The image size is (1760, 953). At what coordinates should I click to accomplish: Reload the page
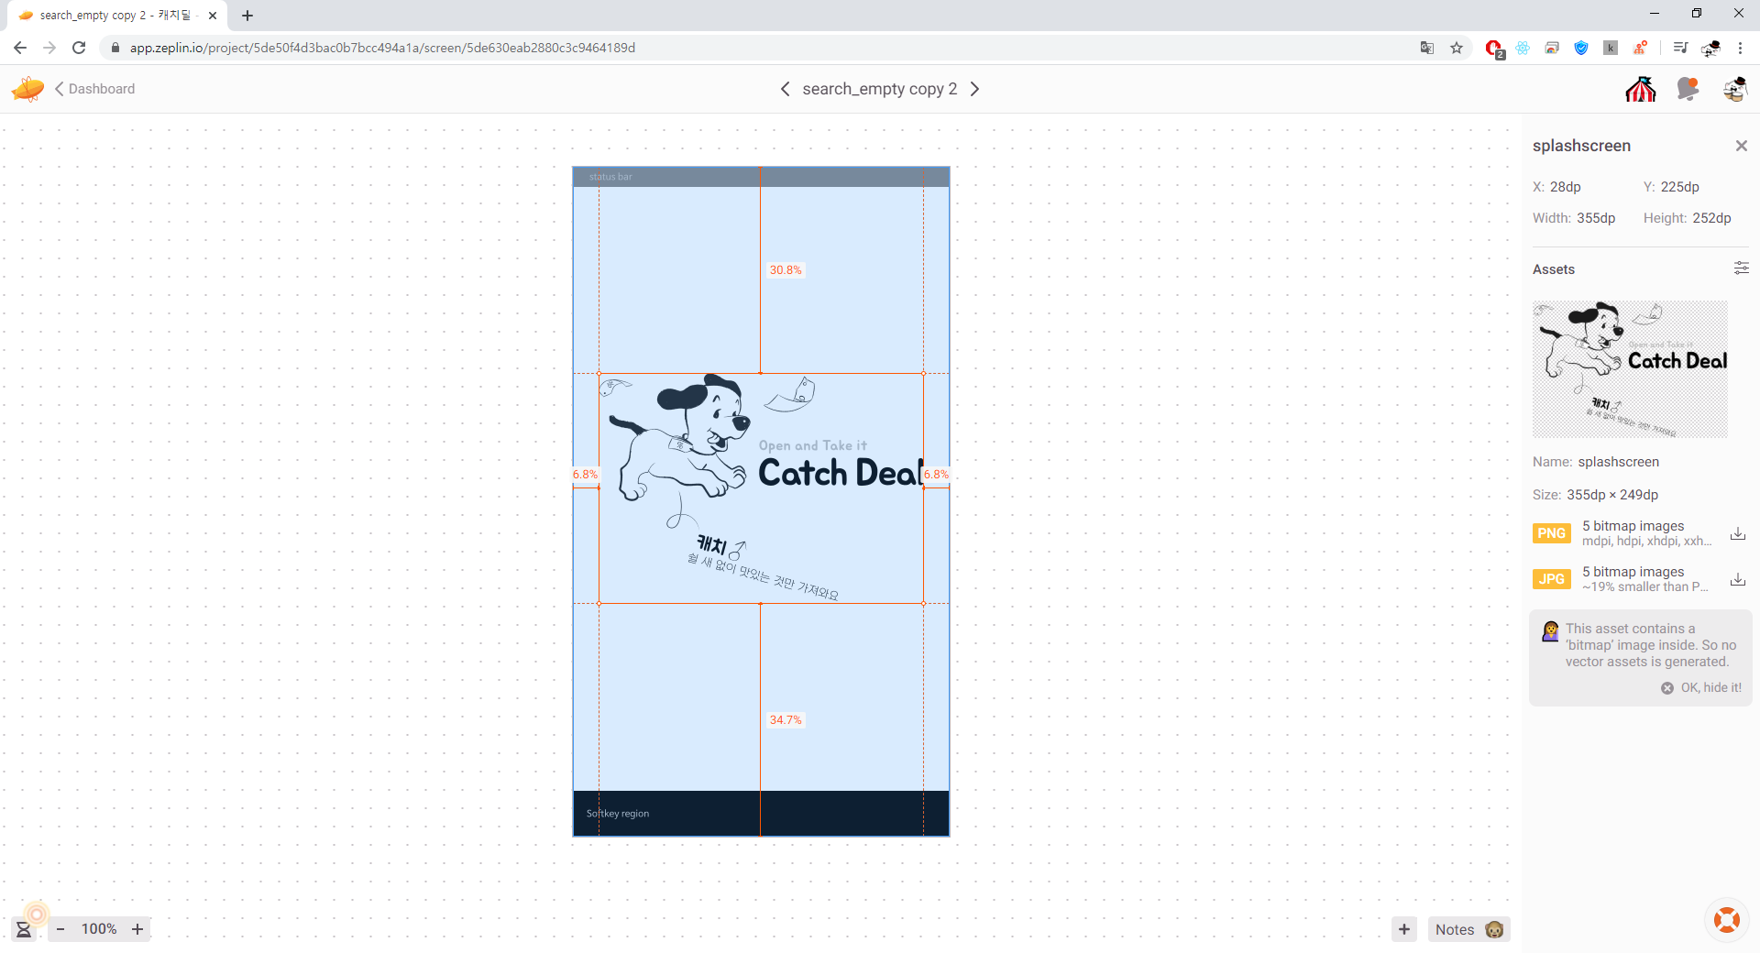(79, 48)
